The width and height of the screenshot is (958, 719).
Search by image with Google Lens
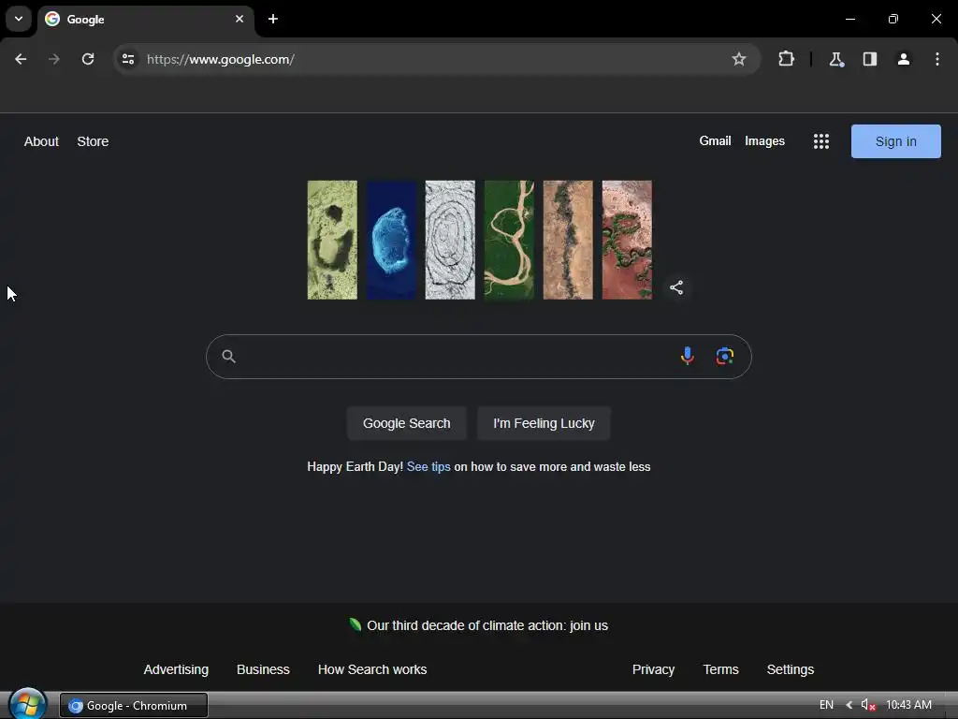coord(725,356)
